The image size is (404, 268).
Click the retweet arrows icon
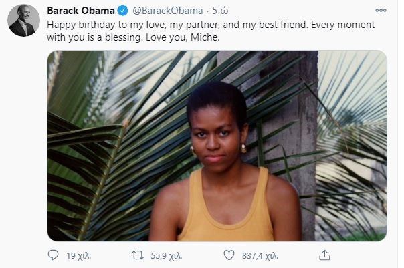click(138, 255)
